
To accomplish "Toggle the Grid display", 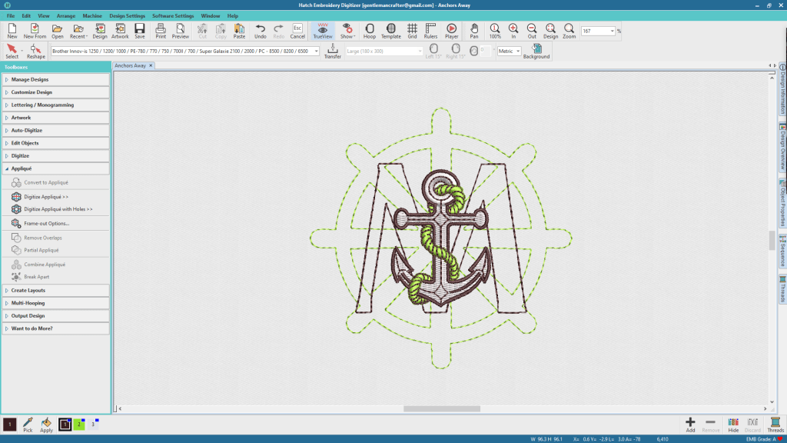I will pos(412,31).
